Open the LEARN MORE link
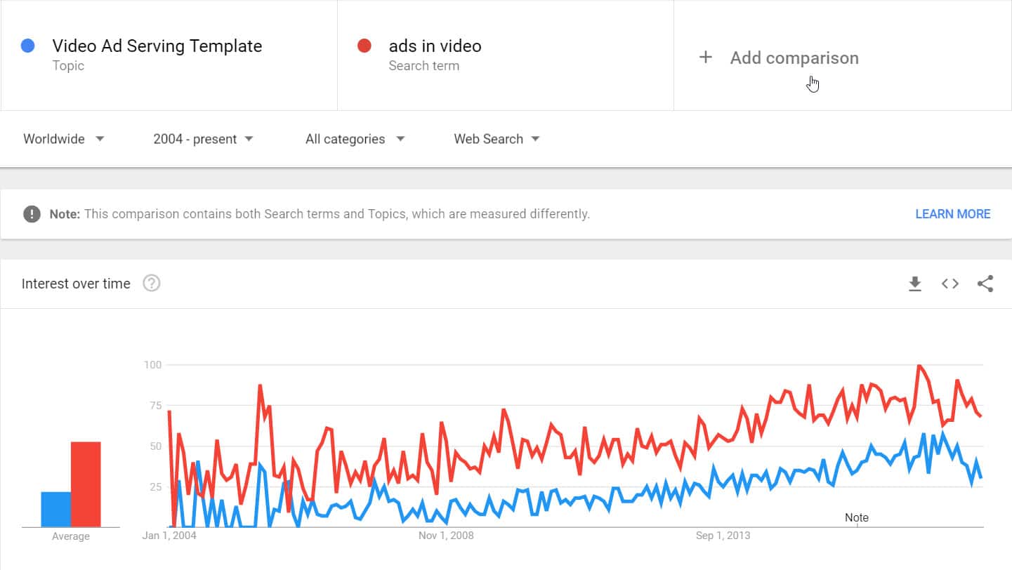Image resolution: width=1012 pixels, height=570 pixels. coord(952,213)
